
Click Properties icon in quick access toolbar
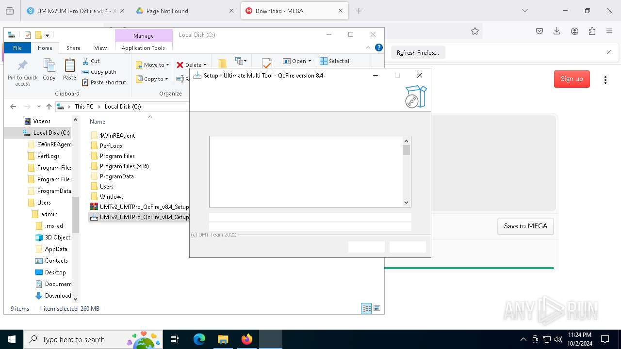(28, 35)
